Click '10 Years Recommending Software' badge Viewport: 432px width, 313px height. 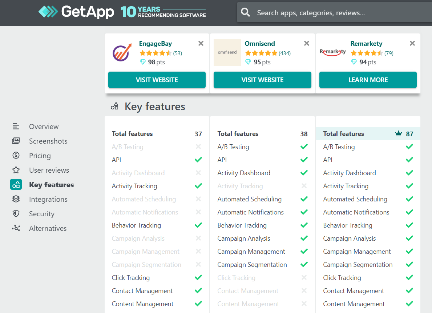pyautogui.click(x=163, y=12)
